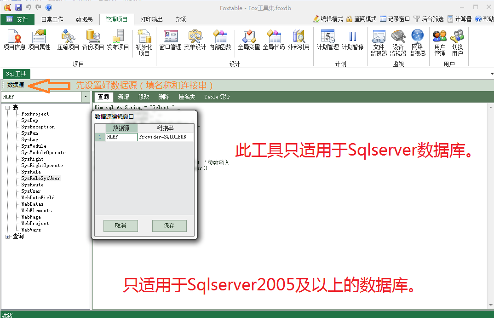Image resolution: width=494 pixels, height=318 pixels.
Task: Click the code editor vertical scrollbar up arrow
Action: [491, 107]
